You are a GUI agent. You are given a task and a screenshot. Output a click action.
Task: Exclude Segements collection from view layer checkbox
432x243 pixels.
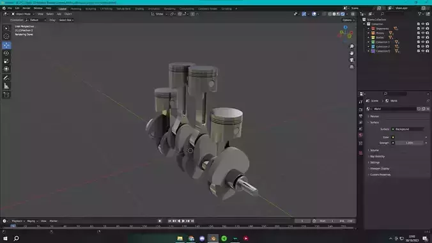[419, 28]
